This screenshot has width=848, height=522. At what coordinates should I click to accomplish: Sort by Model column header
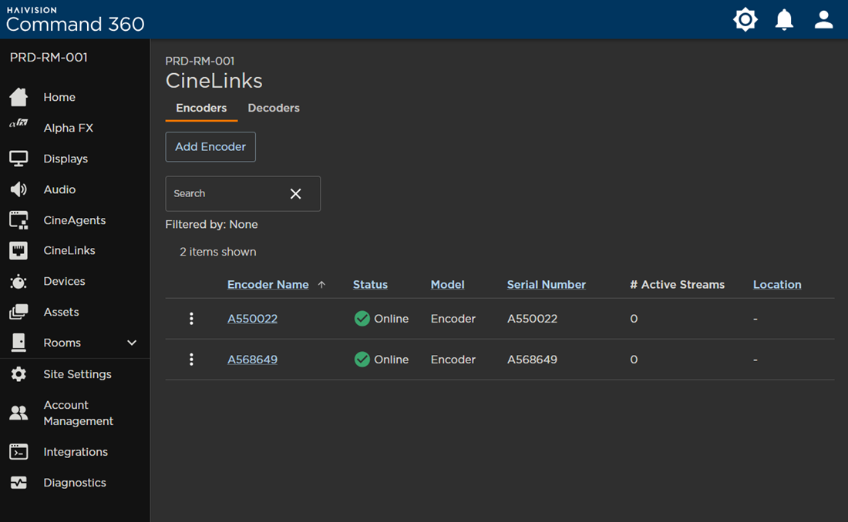[x=447, y=285]
